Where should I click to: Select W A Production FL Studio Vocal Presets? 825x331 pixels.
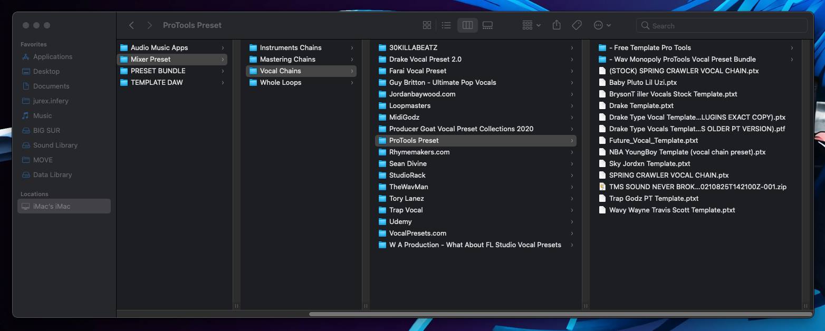click(x=476, y=245)
